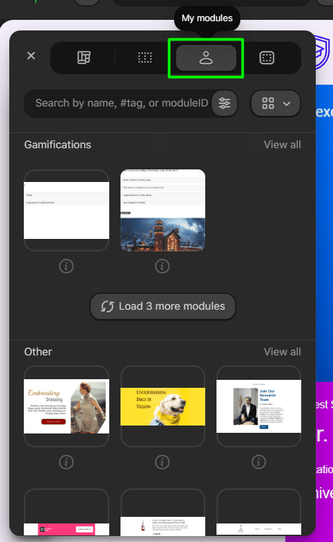View all Other modules
The image size is (333, 542).
click(x=282, y=351)
